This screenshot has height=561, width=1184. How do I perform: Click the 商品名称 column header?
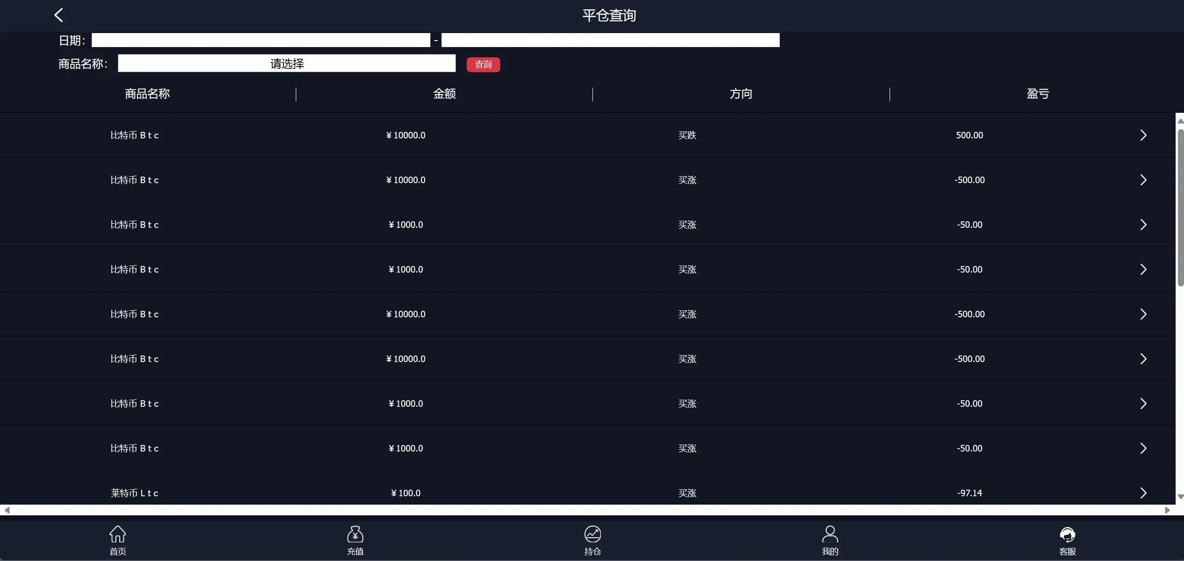click(147, 94)
